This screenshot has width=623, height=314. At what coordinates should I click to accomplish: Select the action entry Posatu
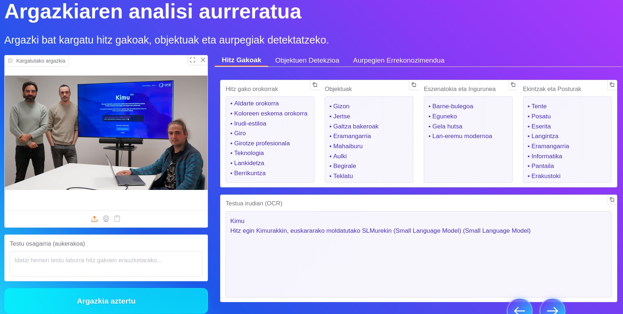tap(541, 116)
